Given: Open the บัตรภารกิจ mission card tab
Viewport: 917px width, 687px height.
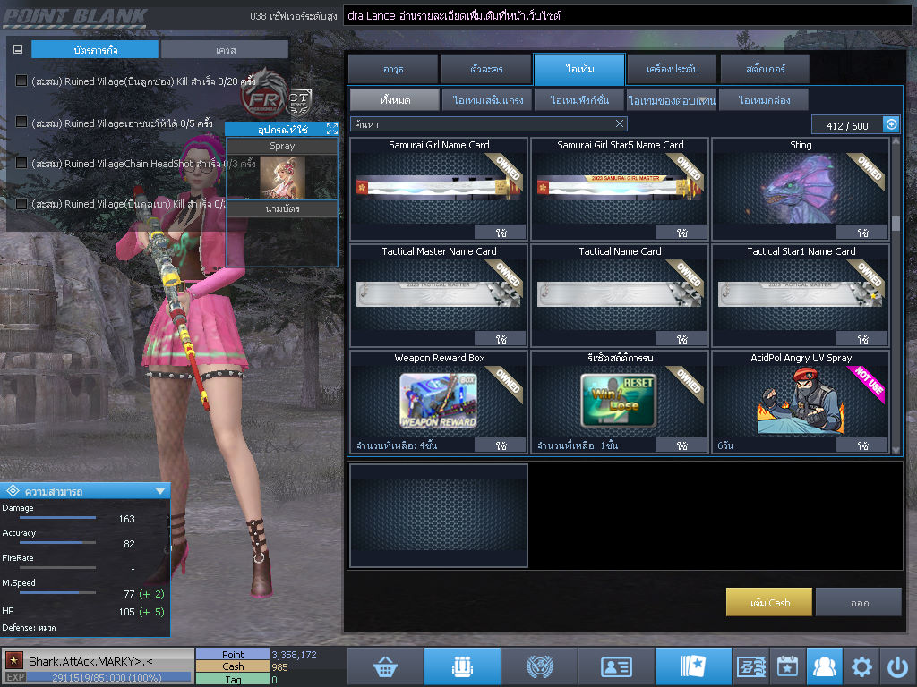Looking at the screenshot, I should [95, 50].
